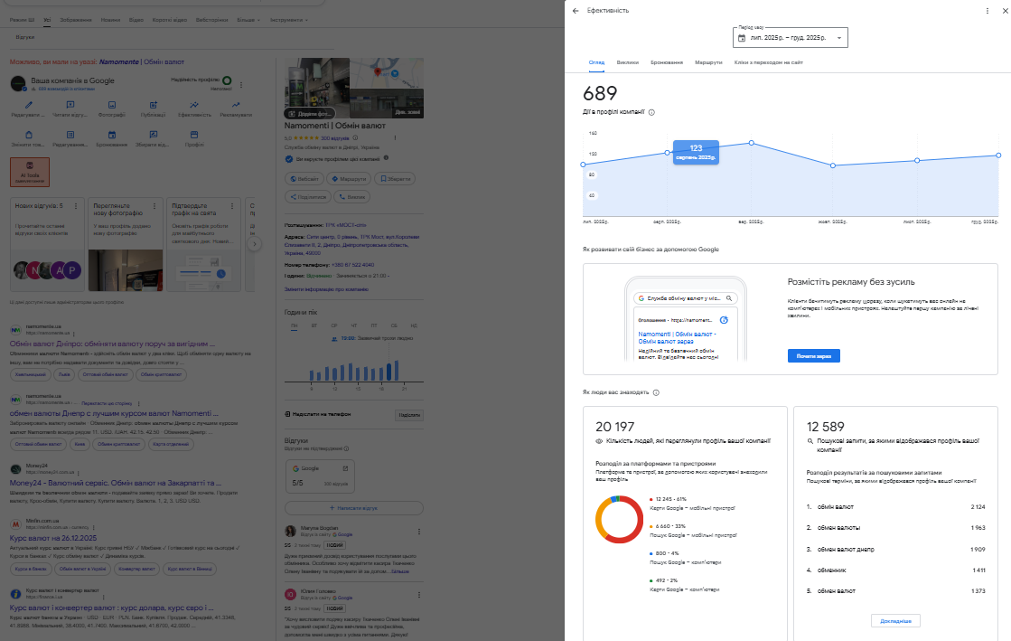Switch to the Маршрути tab
The height and width of the screenshot is (641, 1011).
708,62
